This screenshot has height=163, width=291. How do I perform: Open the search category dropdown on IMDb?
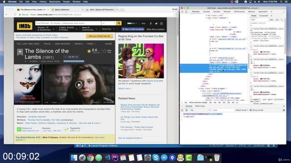tap(109, 23)
